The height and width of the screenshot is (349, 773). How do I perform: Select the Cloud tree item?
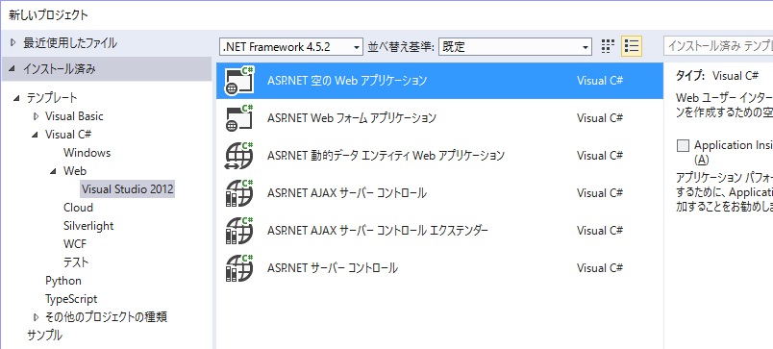point(78,208)
